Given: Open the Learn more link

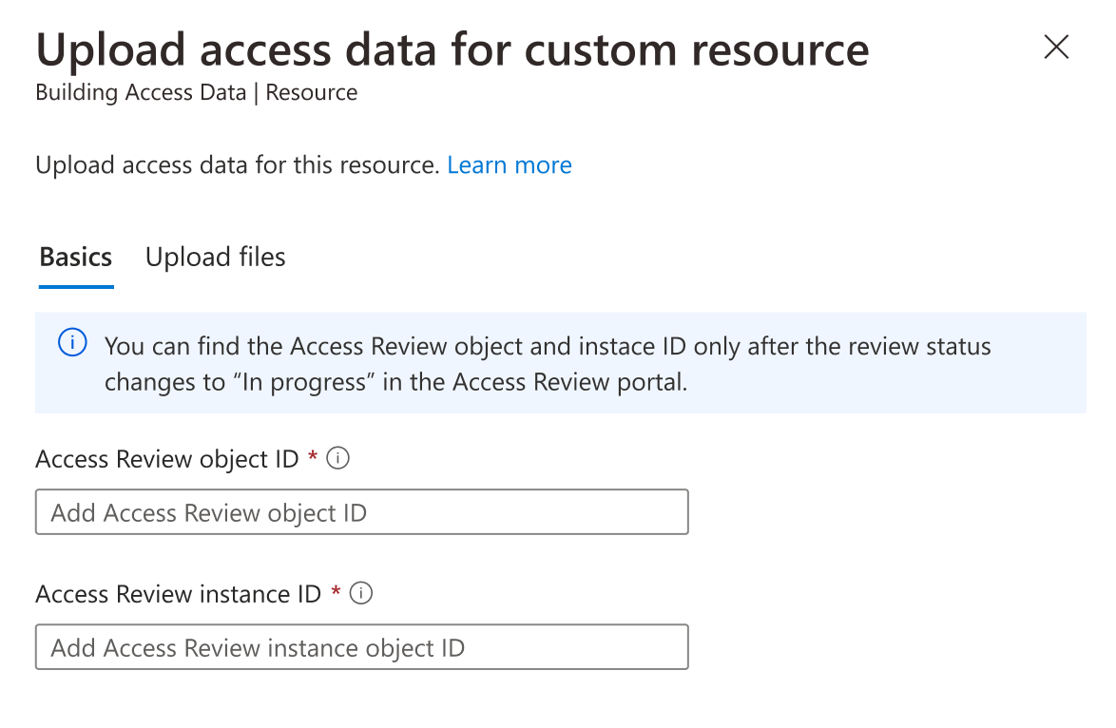Looking at the screenshot, I should pyautogui.click(x=510, y=164).
